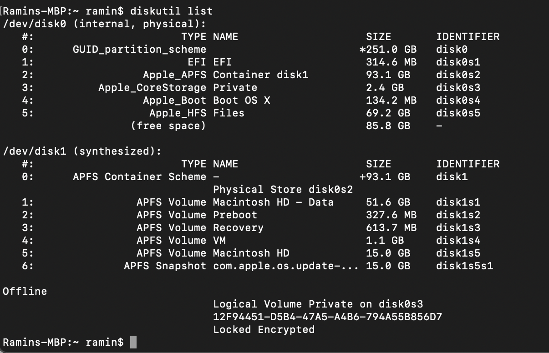Select the disk0s1 identifier
Viewport: 549px width, 353px height.
458,62
